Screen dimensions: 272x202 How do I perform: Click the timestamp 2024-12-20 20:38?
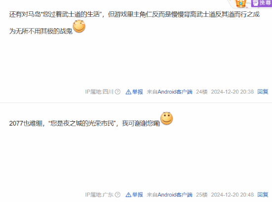pos(232,92)
